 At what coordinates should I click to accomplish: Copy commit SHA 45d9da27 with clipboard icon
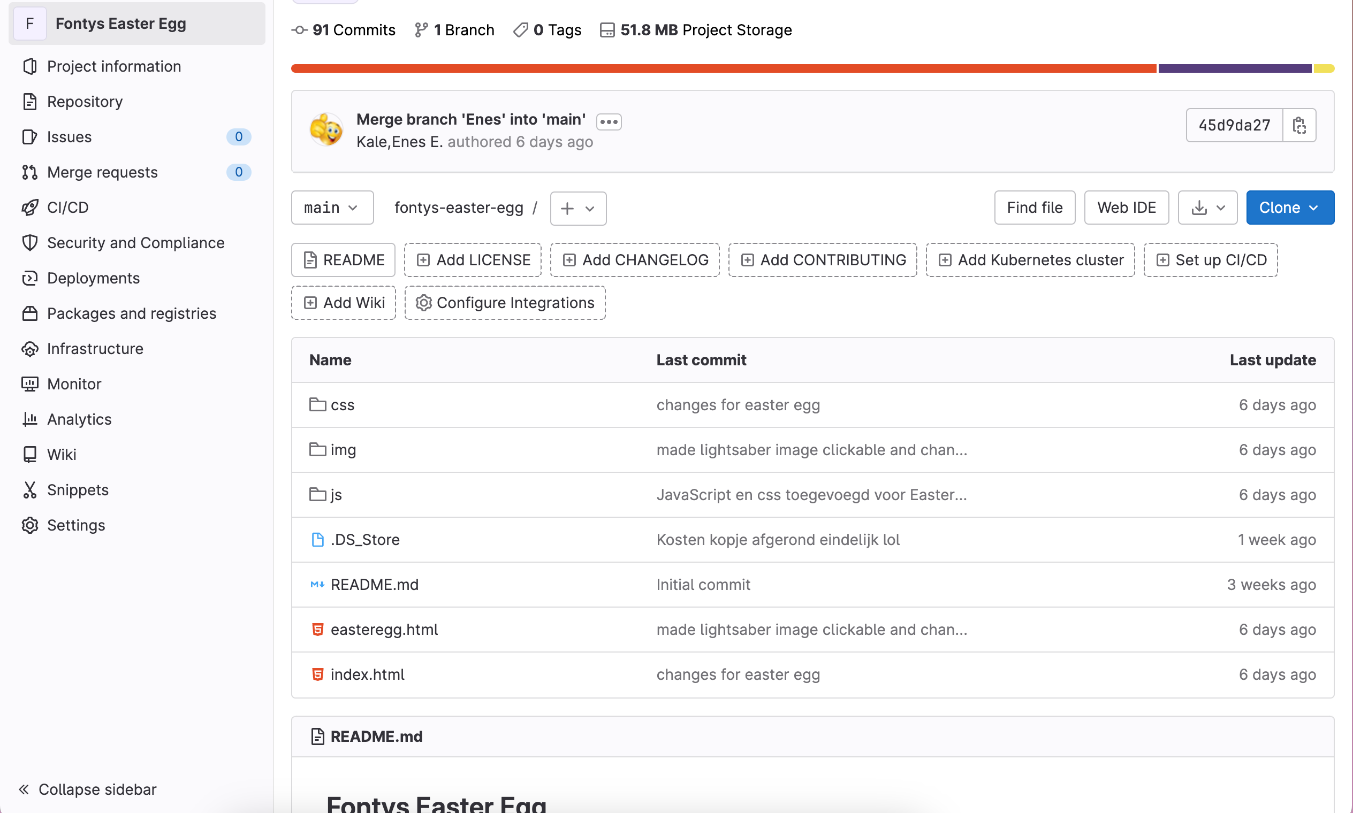tap(1299, 126)
